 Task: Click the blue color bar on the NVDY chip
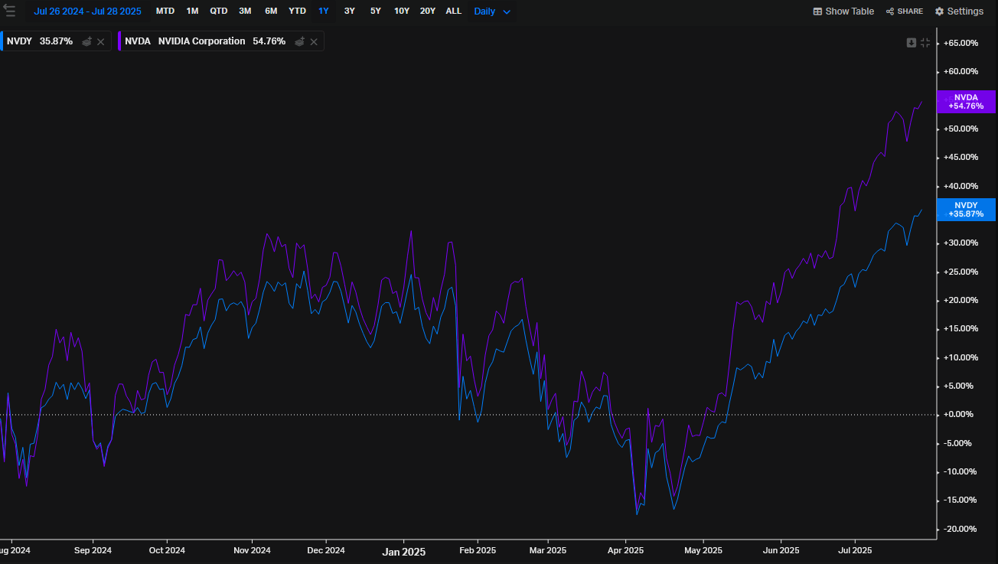[x=3, y=41]
